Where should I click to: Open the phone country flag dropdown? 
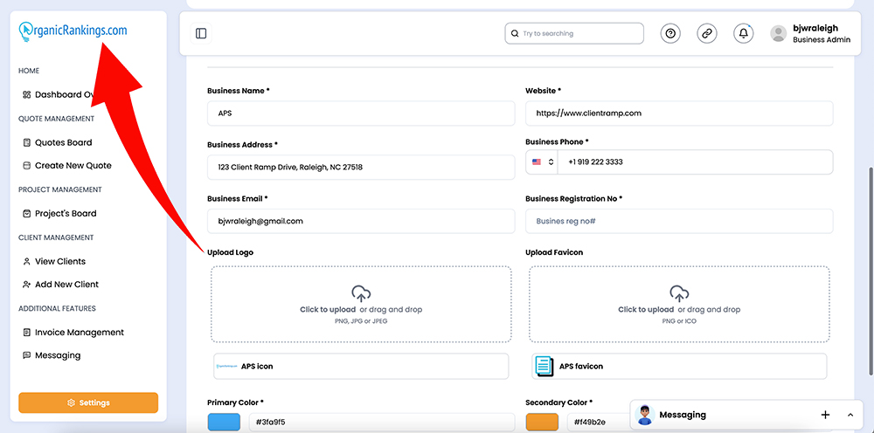[x=542, y=162]
